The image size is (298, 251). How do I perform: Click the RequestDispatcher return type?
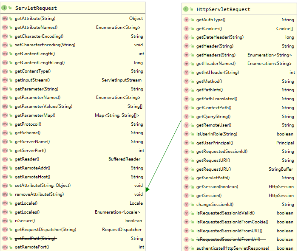[x=122, y=229]
